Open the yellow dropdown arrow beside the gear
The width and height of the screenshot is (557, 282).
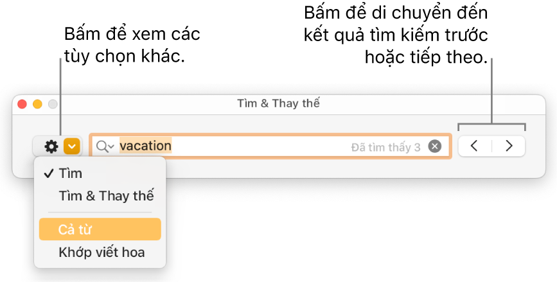pyautogui.click(x=72, y=146)
